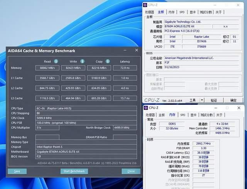Click the CPU Clock field 5099.9 MHz
The image size is (247, 189).
(86, 118)
